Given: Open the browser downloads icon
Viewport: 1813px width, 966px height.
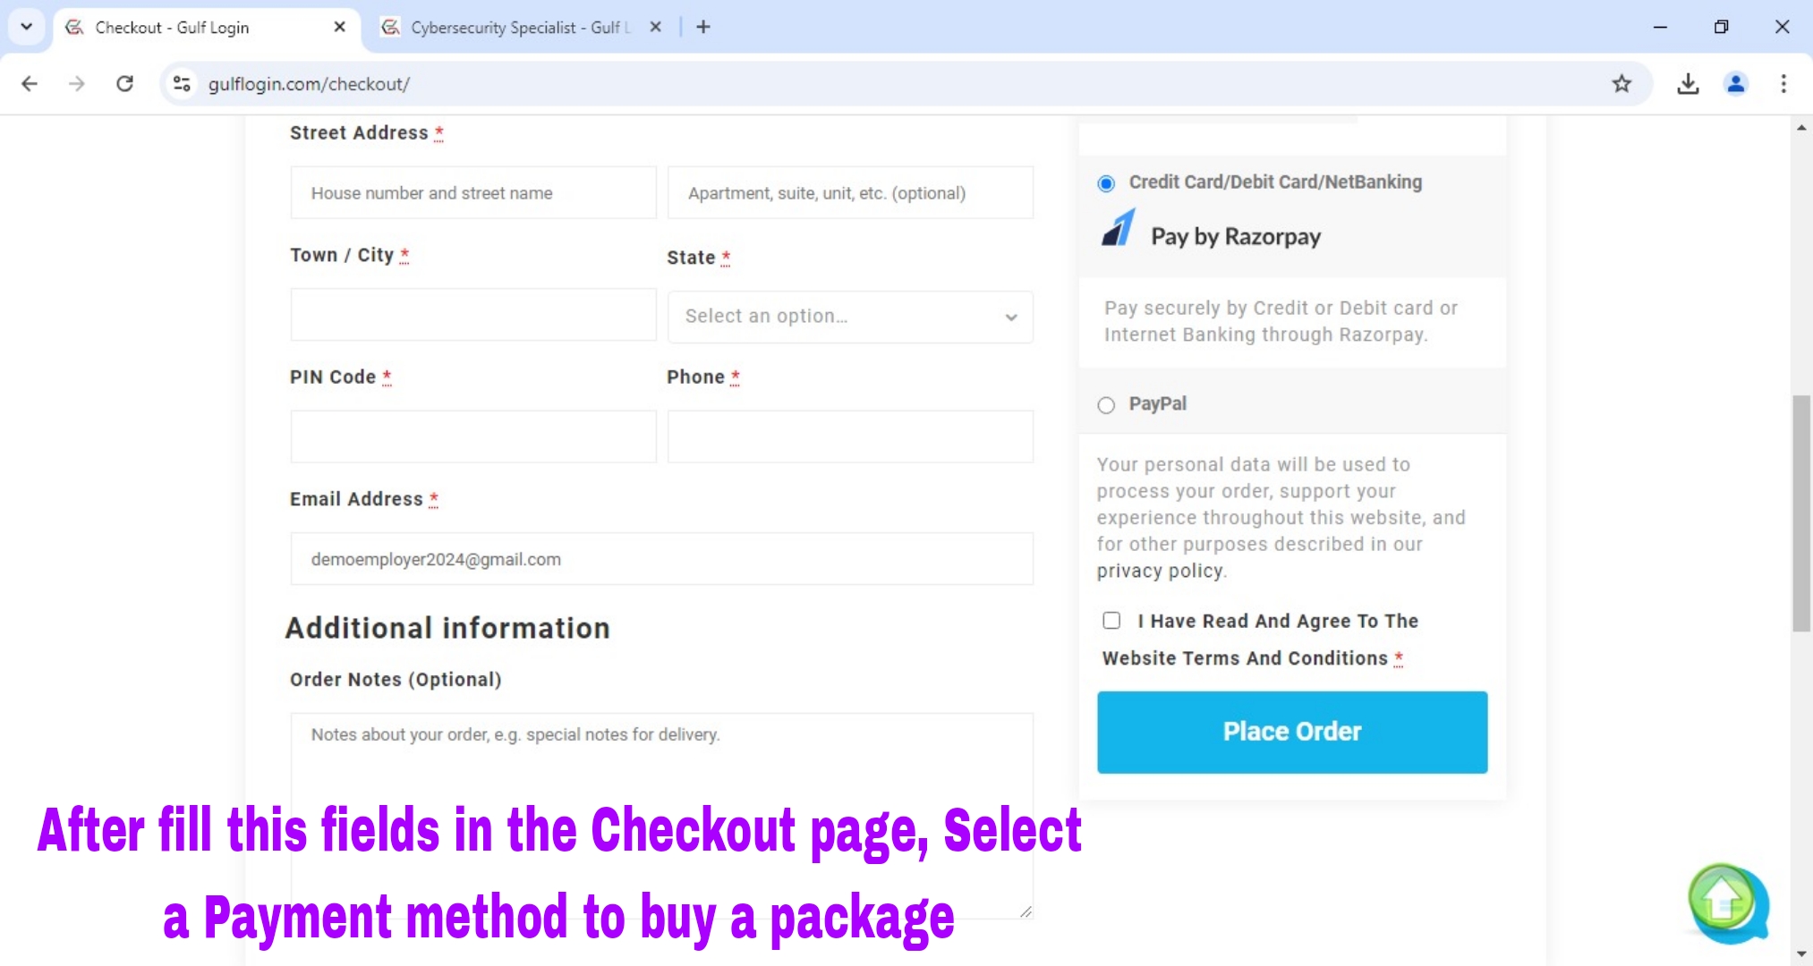Looking at the screenshot, I should 1688,84.
